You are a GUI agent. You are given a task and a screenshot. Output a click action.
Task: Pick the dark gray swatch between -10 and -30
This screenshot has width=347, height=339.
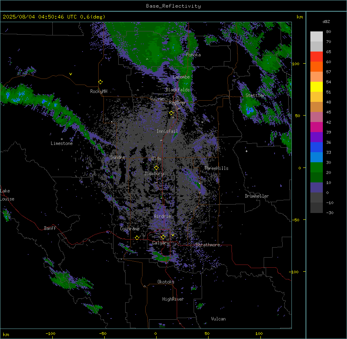click(316, 208)
